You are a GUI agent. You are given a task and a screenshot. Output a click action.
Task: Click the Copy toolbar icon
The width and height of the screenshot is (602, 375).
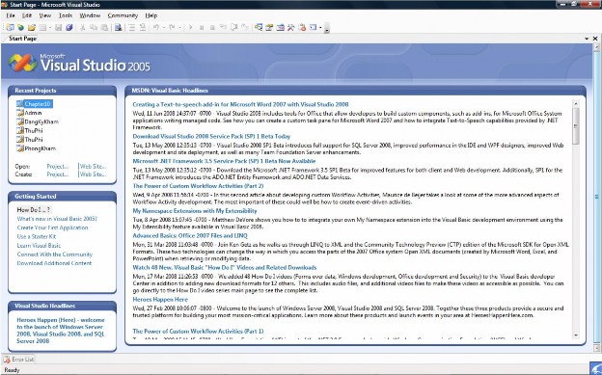94,27
